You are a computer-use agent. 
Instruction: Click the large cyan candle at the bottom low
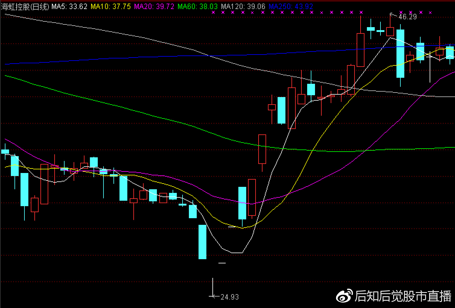point(202,242)
